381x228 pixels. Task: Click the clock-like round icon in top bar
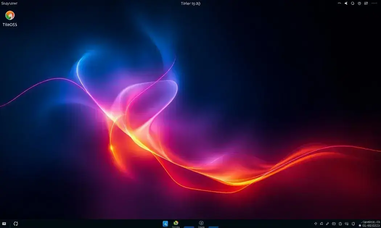coord(359,3)
